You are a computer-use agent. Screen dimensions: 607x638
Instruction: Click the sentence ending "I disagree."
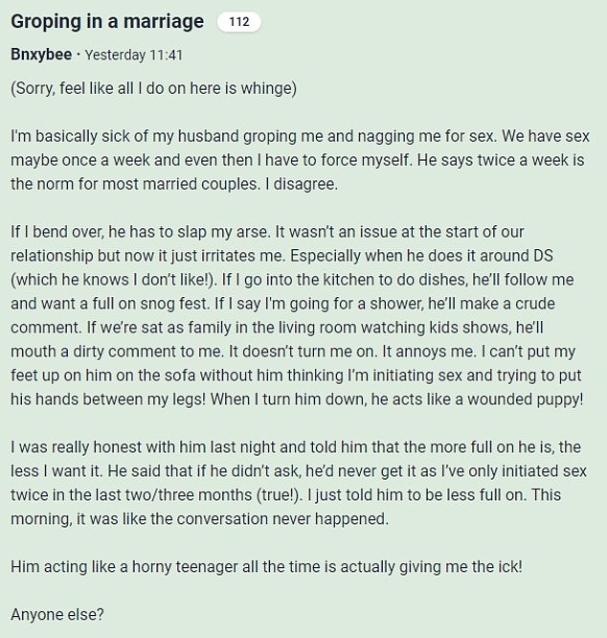tap(302, 184)
